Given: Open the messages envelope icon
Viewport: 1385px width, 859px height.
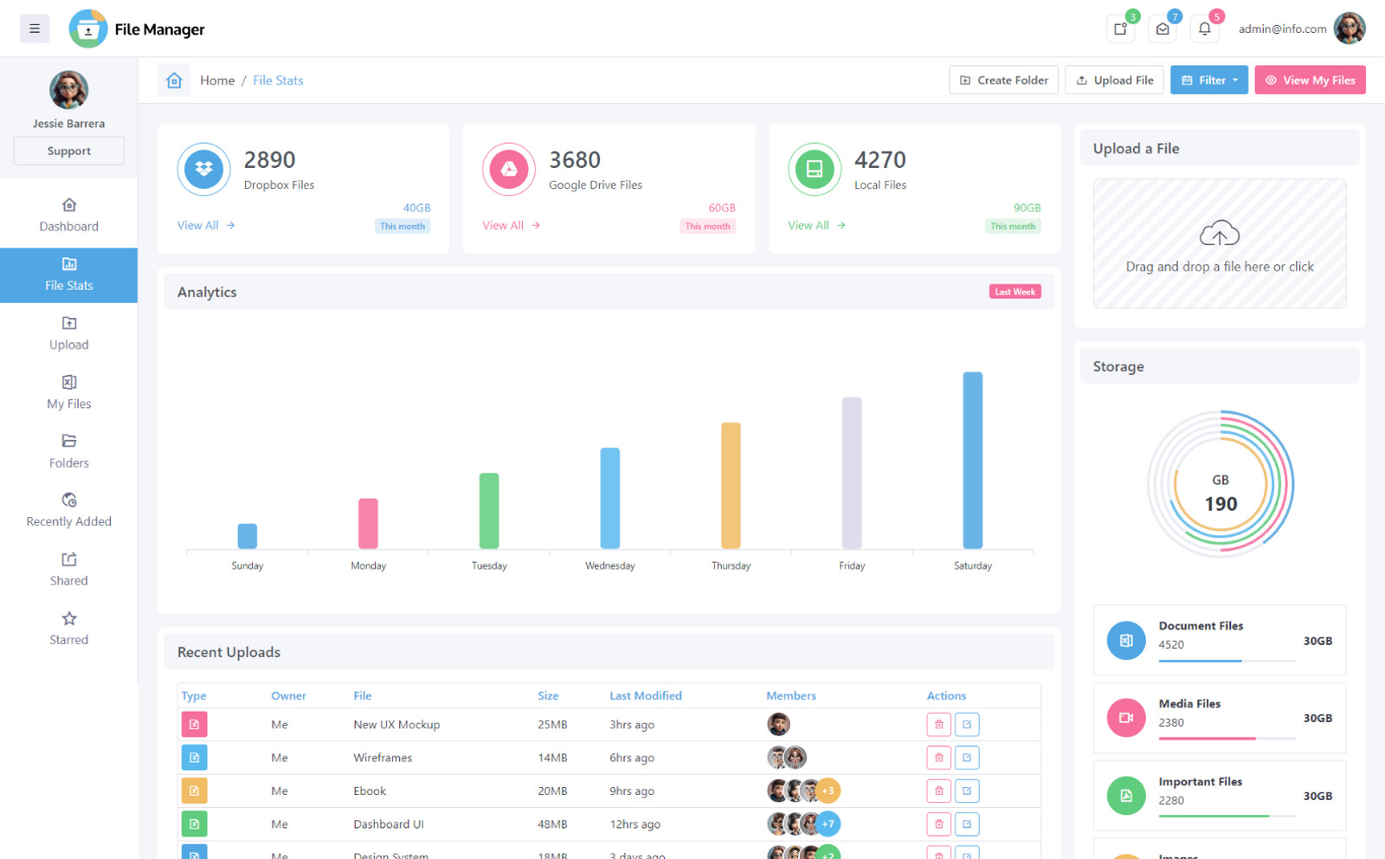Looking at the screenshot, I should (1162, 28).
